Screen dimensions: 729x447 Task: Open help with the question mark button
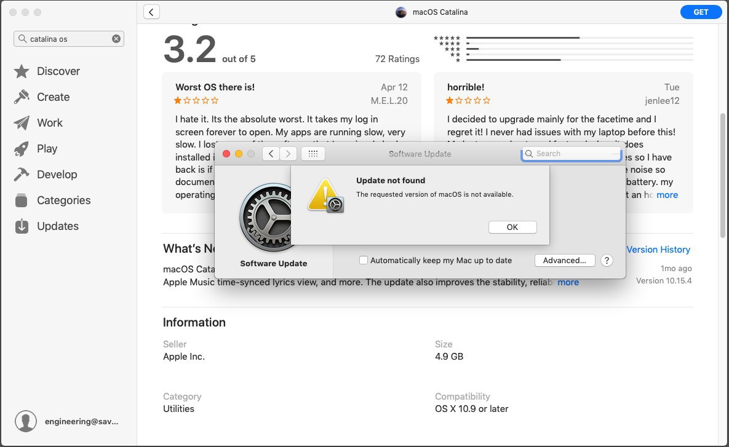tap(607, 260)
